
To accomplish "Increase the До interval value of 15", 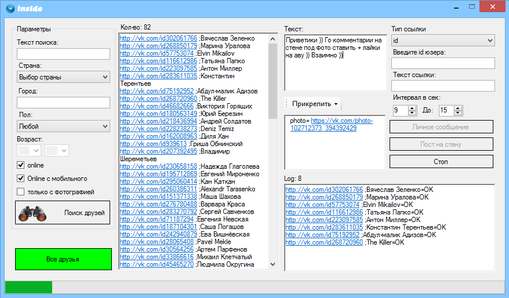I will [x=458, y=108].
